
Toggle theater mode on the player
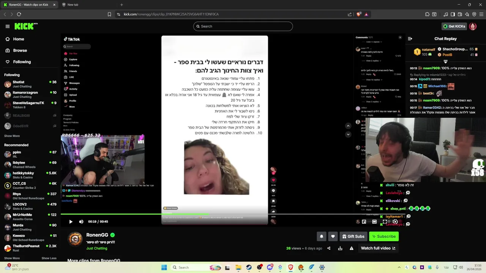pyautogui.click(x=374, y=221)
